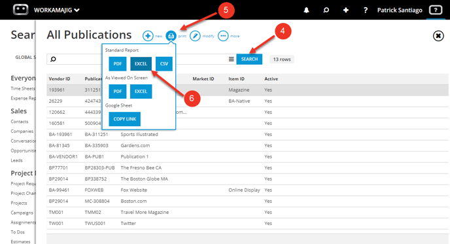Open the more options ellipsis icon
Image resolution: width=450 pixels, height=244 pixels.
(x=223, y=36)
